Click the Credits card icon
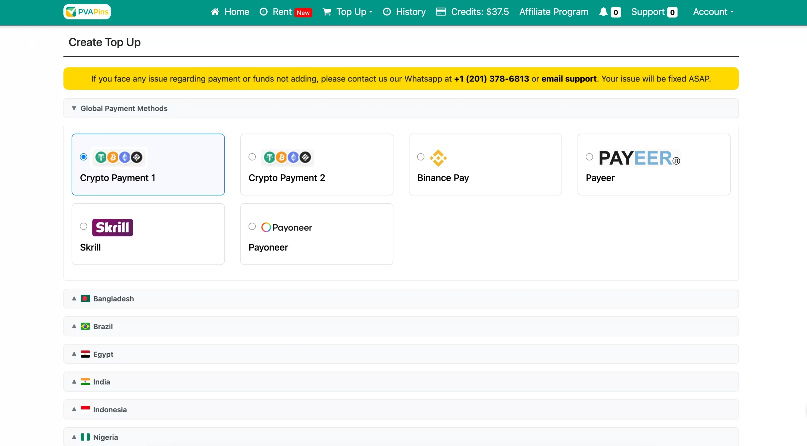 pyautogui.click(x=441, y=12)
